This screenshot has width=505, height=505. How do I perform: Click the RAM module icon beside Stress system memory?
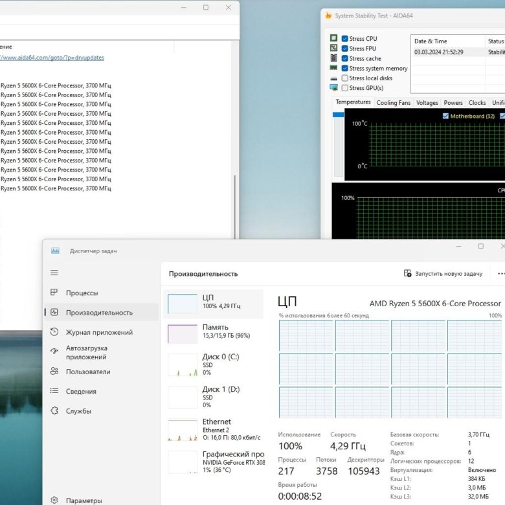click(333, 67)
